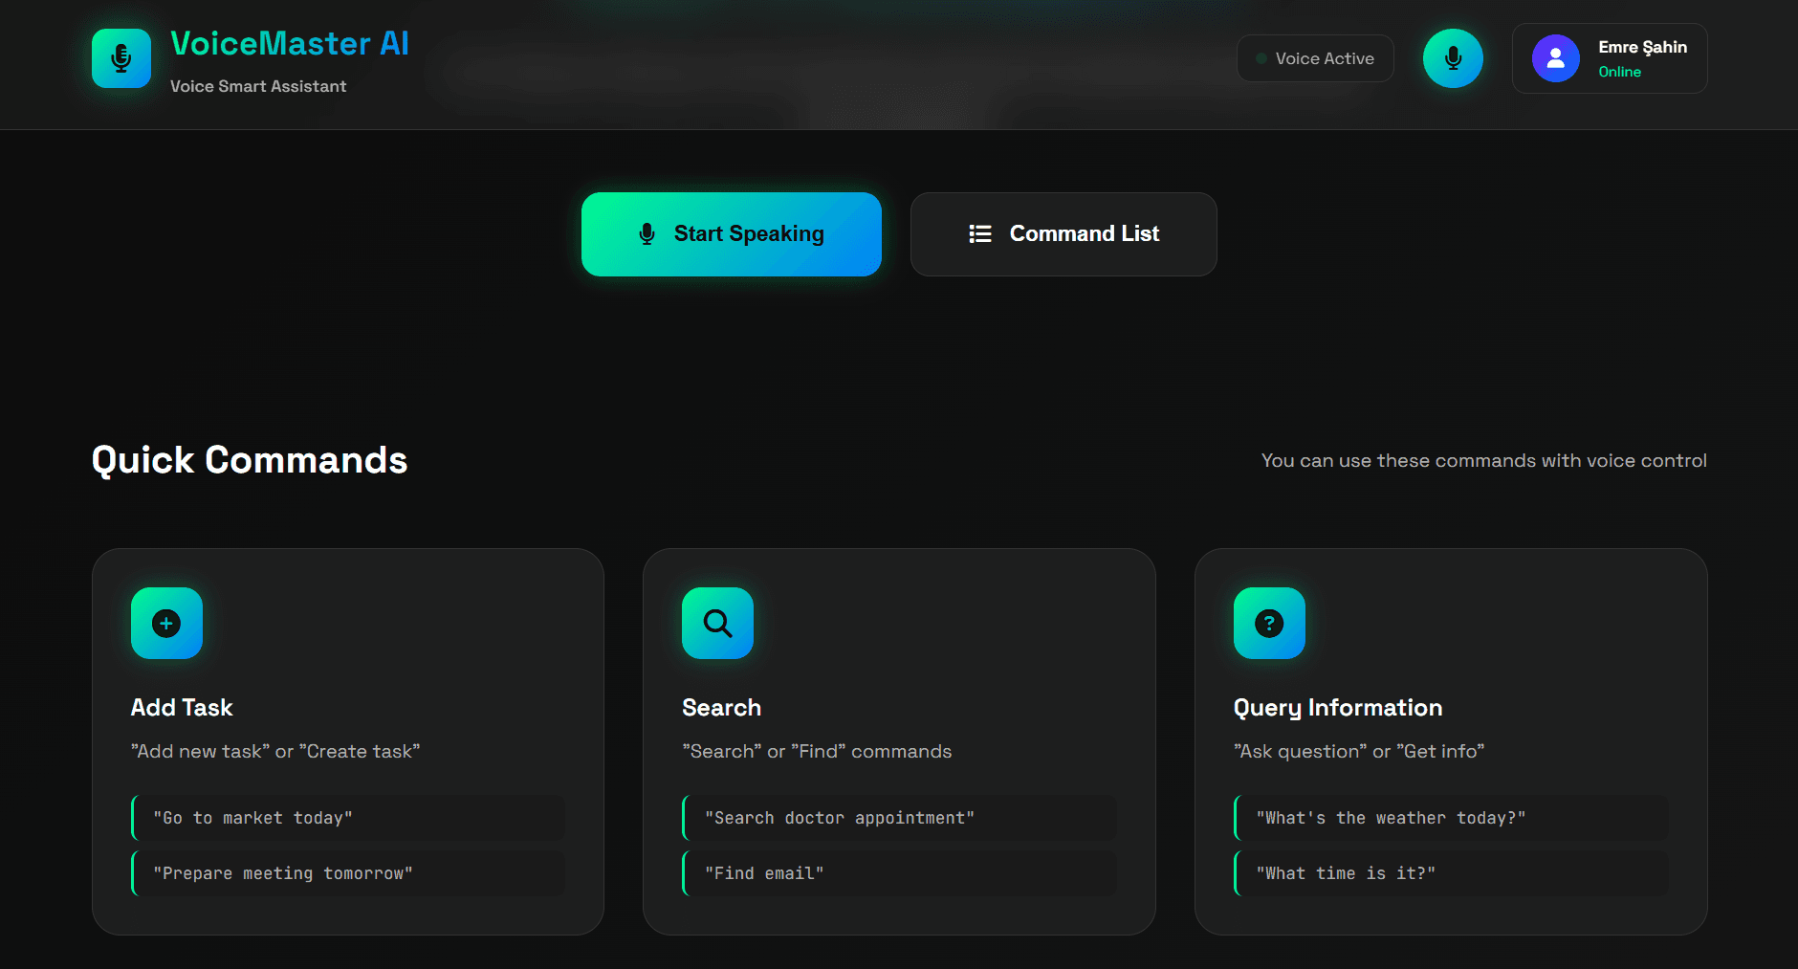1798x969 pixels.
Task: Select the Search magnifier icon
Action: pos(717,624)
